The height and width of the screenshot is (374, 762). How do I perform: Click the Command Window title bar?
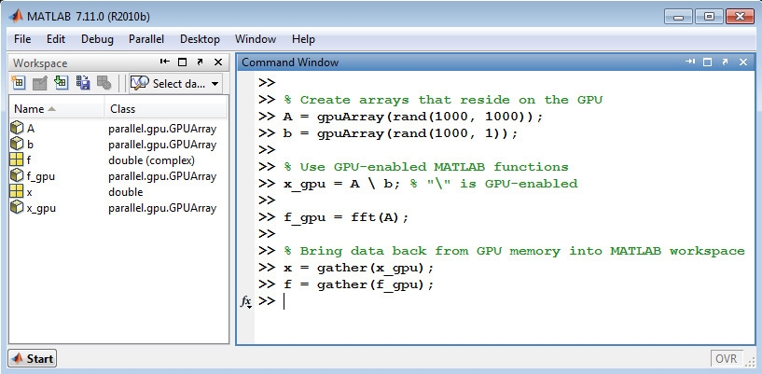495,62
